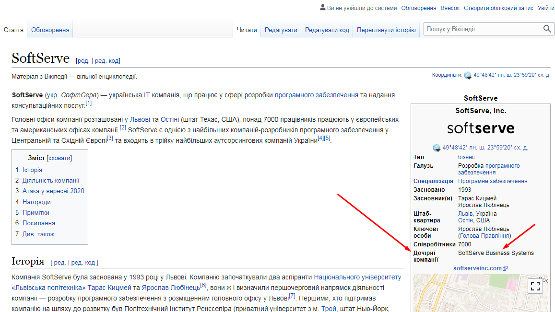Open footnote reference [6]
The width and height of the screenshot is (555, 312).
click(x=203, y=286)
